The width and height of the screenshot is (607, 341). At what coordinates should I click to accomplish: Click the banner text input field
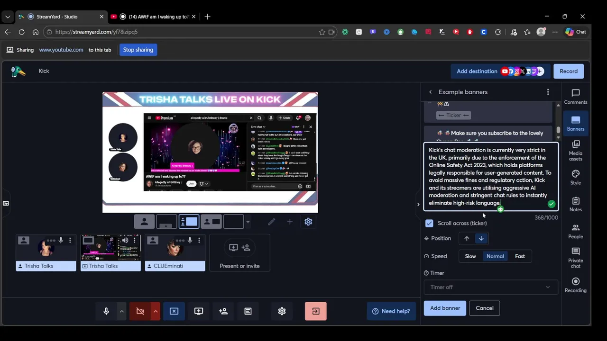point(491,177)
